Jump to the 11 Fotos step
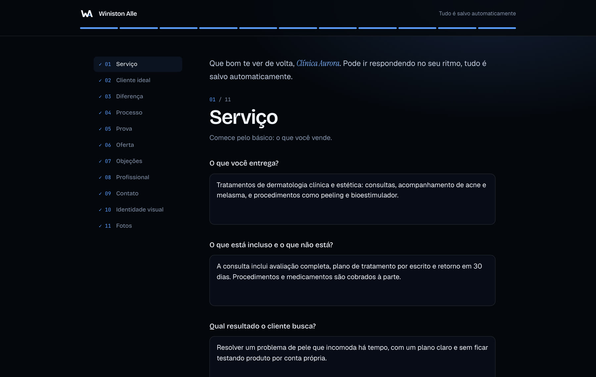Screen dimensions: 596x377 (x=138, y=226)
